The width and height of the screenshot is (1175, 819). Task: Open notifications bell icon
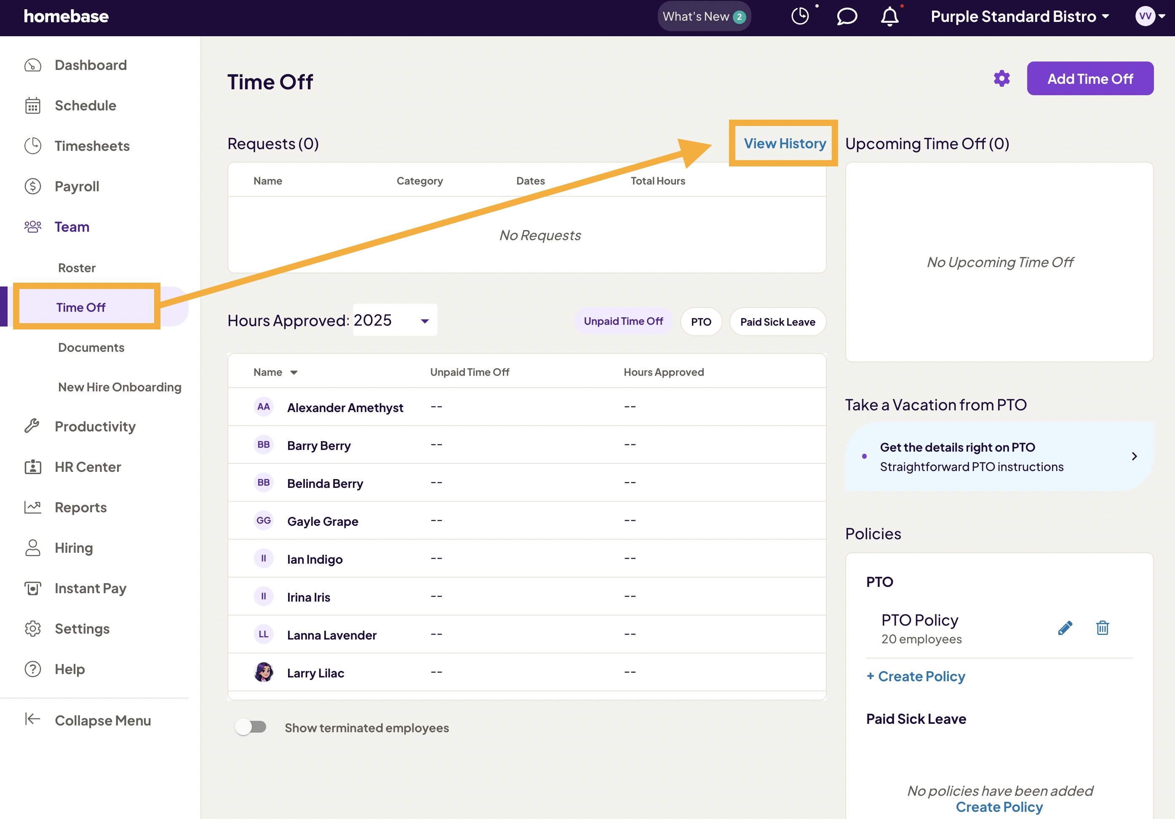pos(890,16)
